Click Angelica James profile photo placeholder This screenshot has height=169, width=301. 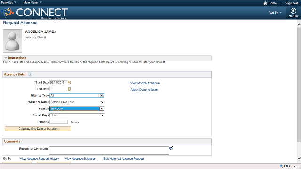coord(13,41)
